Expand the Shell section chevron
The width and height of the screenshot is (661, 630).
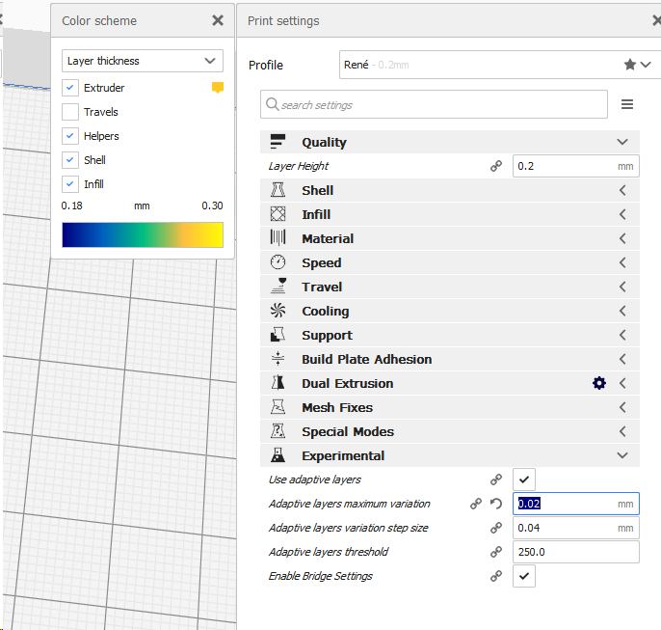click(622, 190)
